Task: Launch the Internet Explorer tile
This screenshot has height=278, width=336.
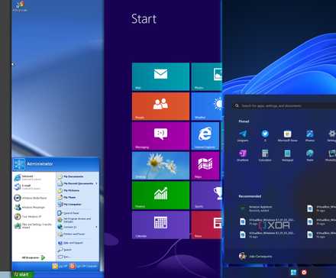Action: point(205,136)
